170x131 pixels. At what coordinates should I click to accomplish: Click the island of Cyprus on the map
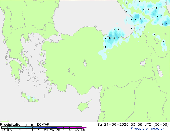(83, 106)
